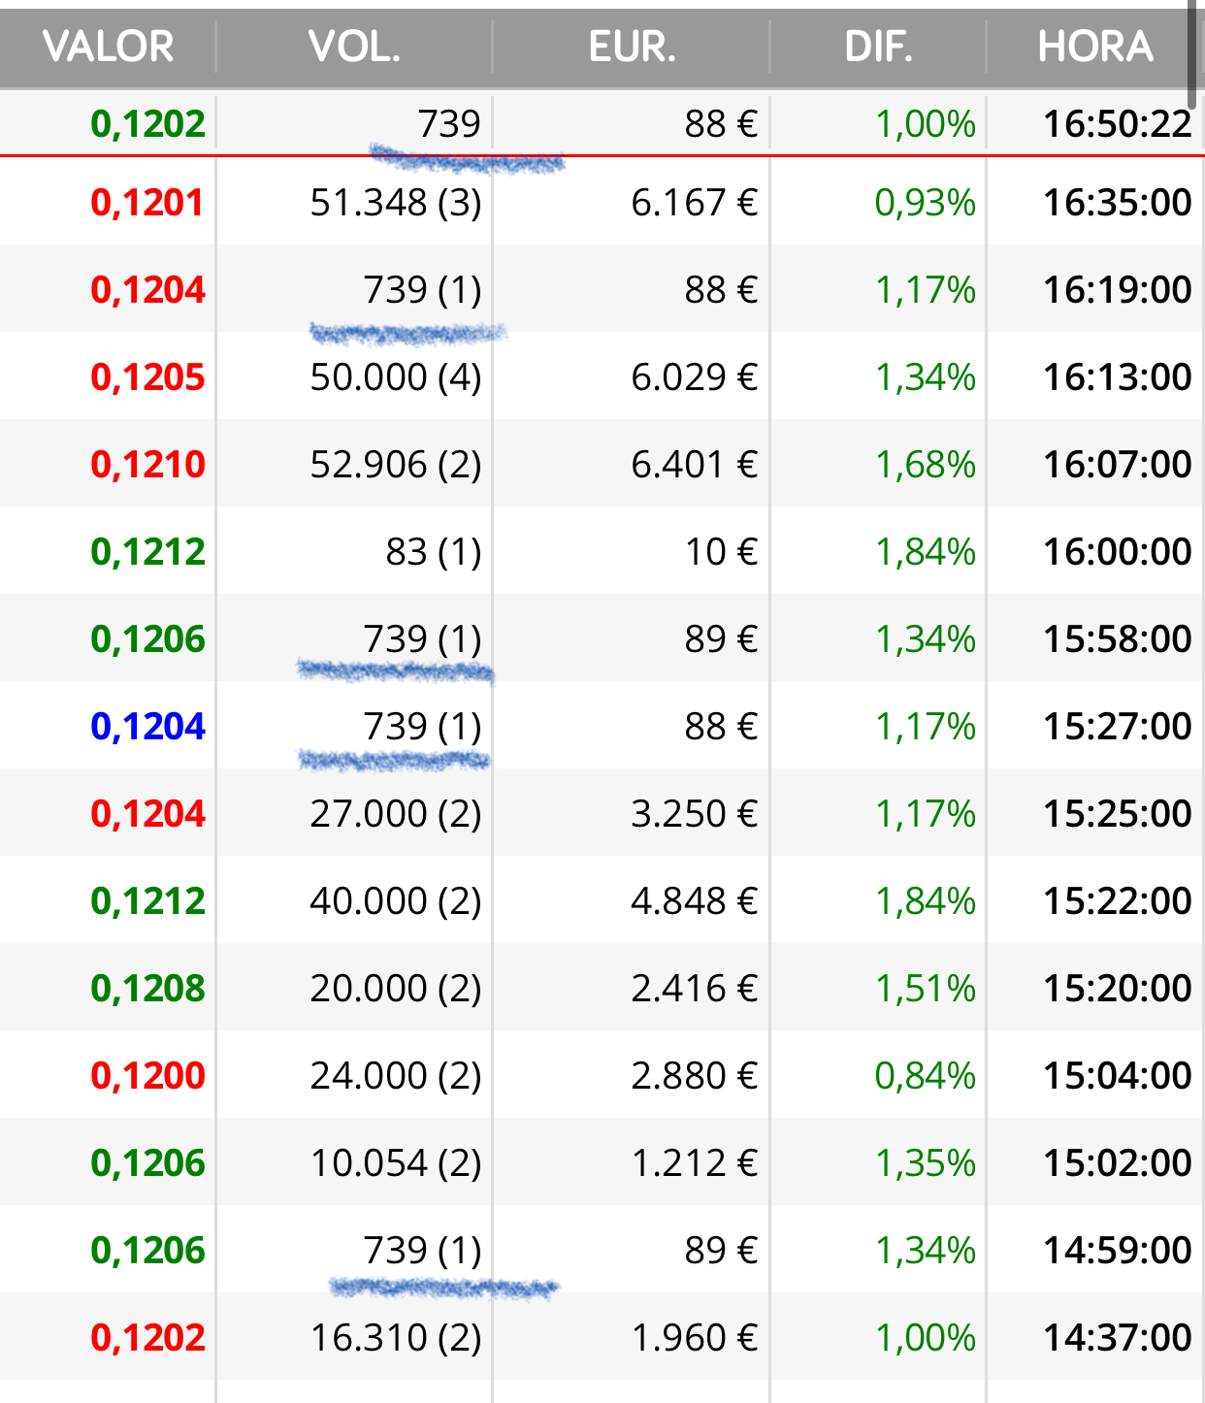Select volume 50.000 (4)
This screenshot has width=1205, height=1403.
point(396,377)
